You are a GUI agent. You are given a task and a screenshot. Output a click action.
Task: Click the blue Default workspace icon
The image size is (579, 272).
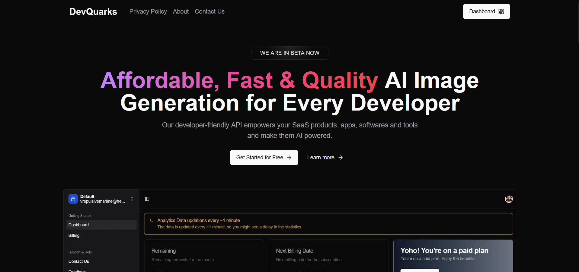73,199
